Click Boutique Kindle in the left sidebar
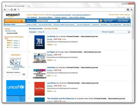The height and width of the screenshot is (105, 137). (11, 31)
